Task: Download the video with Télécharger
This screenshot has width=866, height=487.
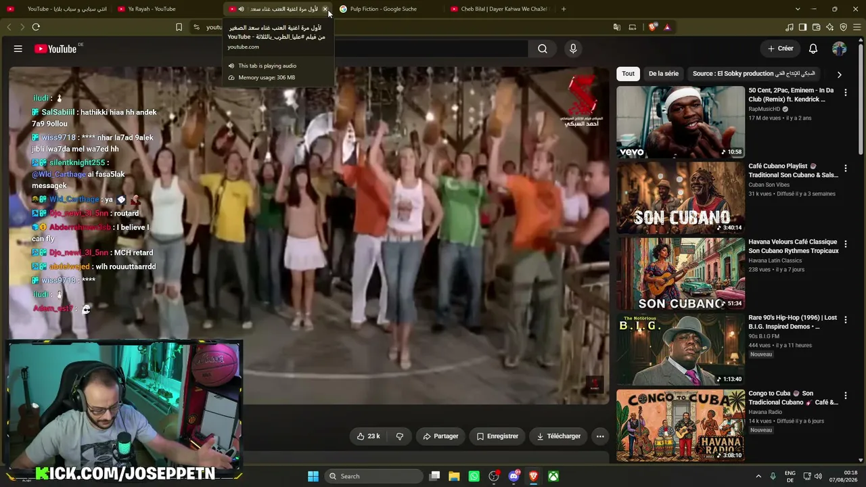Action: (558, 436)
